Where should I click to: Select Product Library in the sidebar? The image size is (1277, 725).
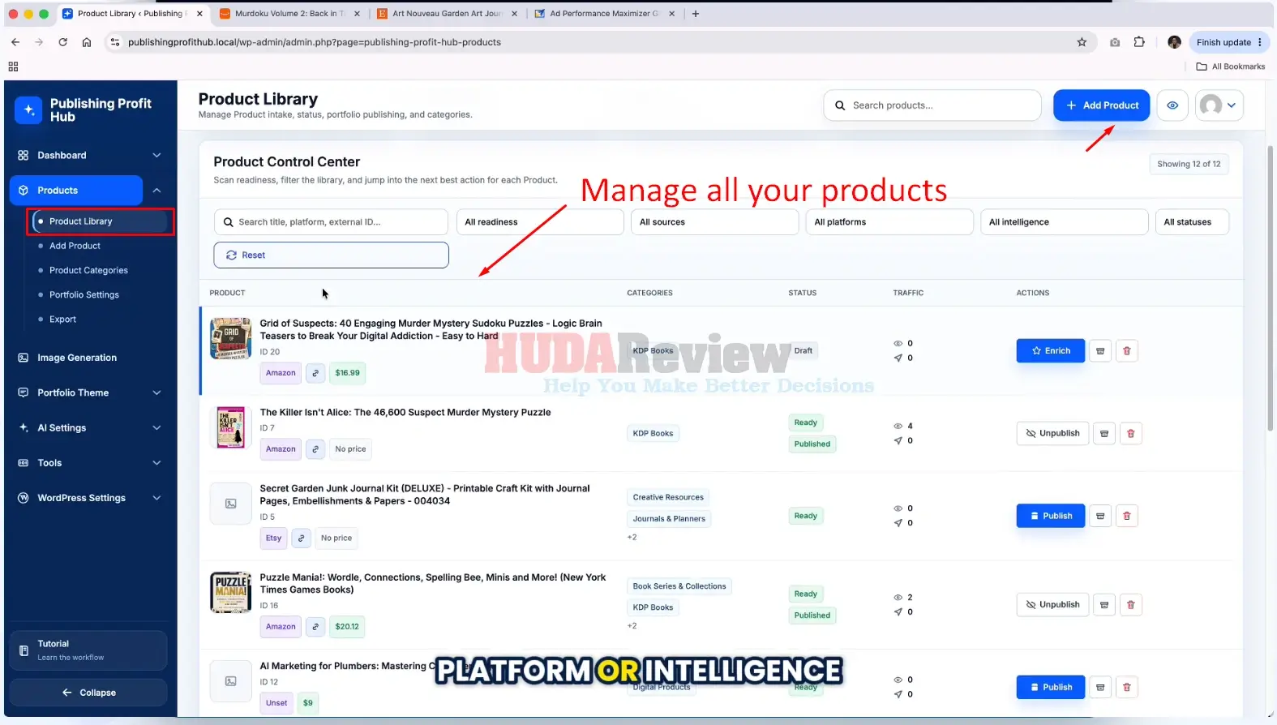point(101,221)
